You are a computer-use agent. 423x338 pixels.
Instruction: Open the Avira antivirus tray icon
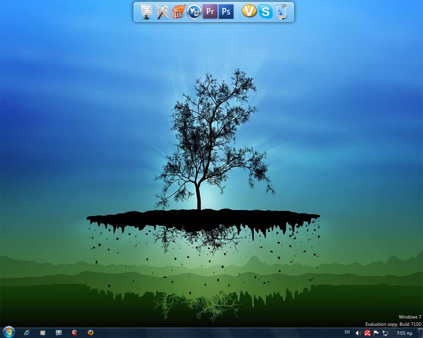point(368,333)
